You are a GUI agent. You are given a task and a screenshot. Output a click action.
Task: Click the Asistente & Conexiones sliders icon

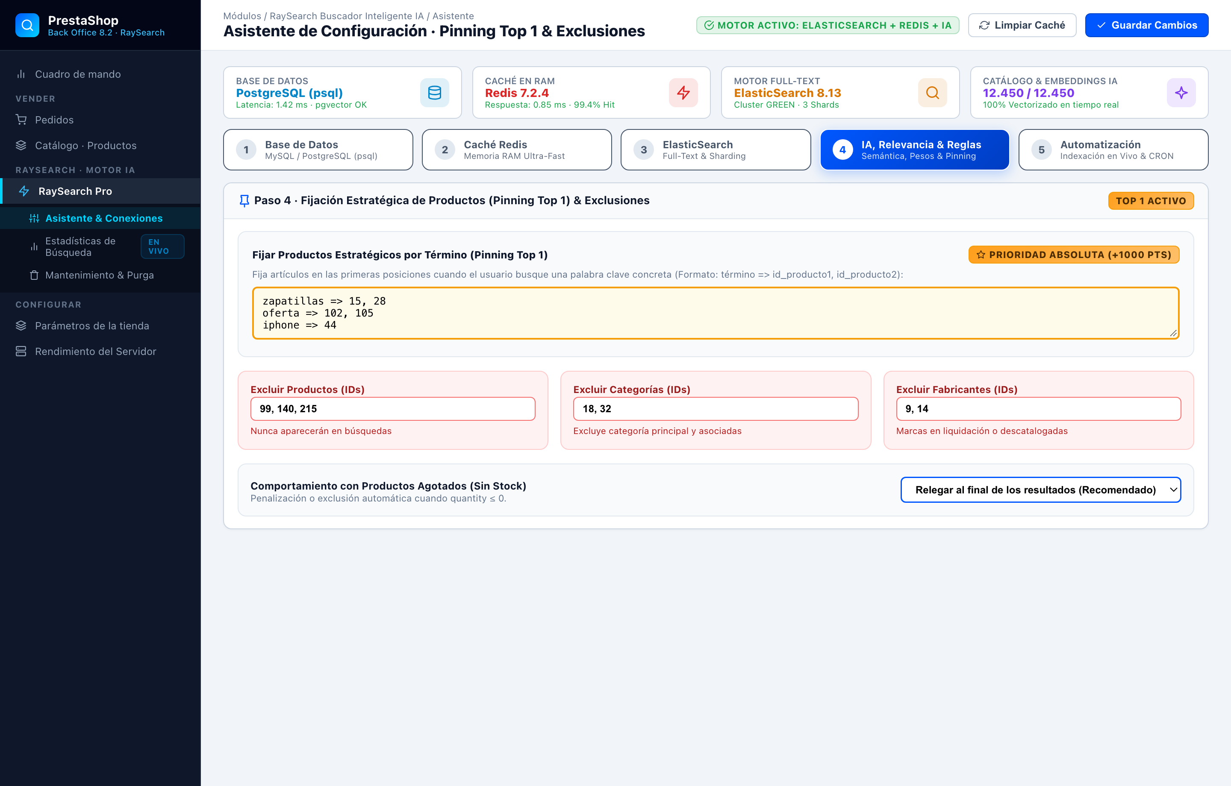(34, 218)
